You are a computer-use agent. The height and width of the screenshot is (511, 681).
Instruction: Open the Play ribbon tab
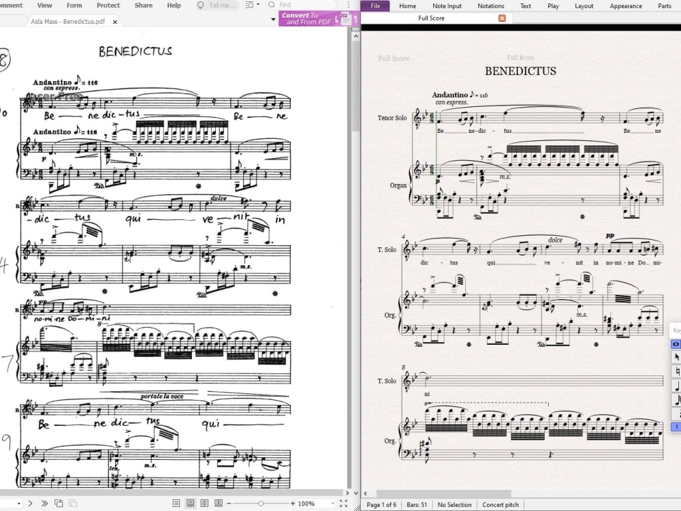pyautogui.click(x=553, y=5)
